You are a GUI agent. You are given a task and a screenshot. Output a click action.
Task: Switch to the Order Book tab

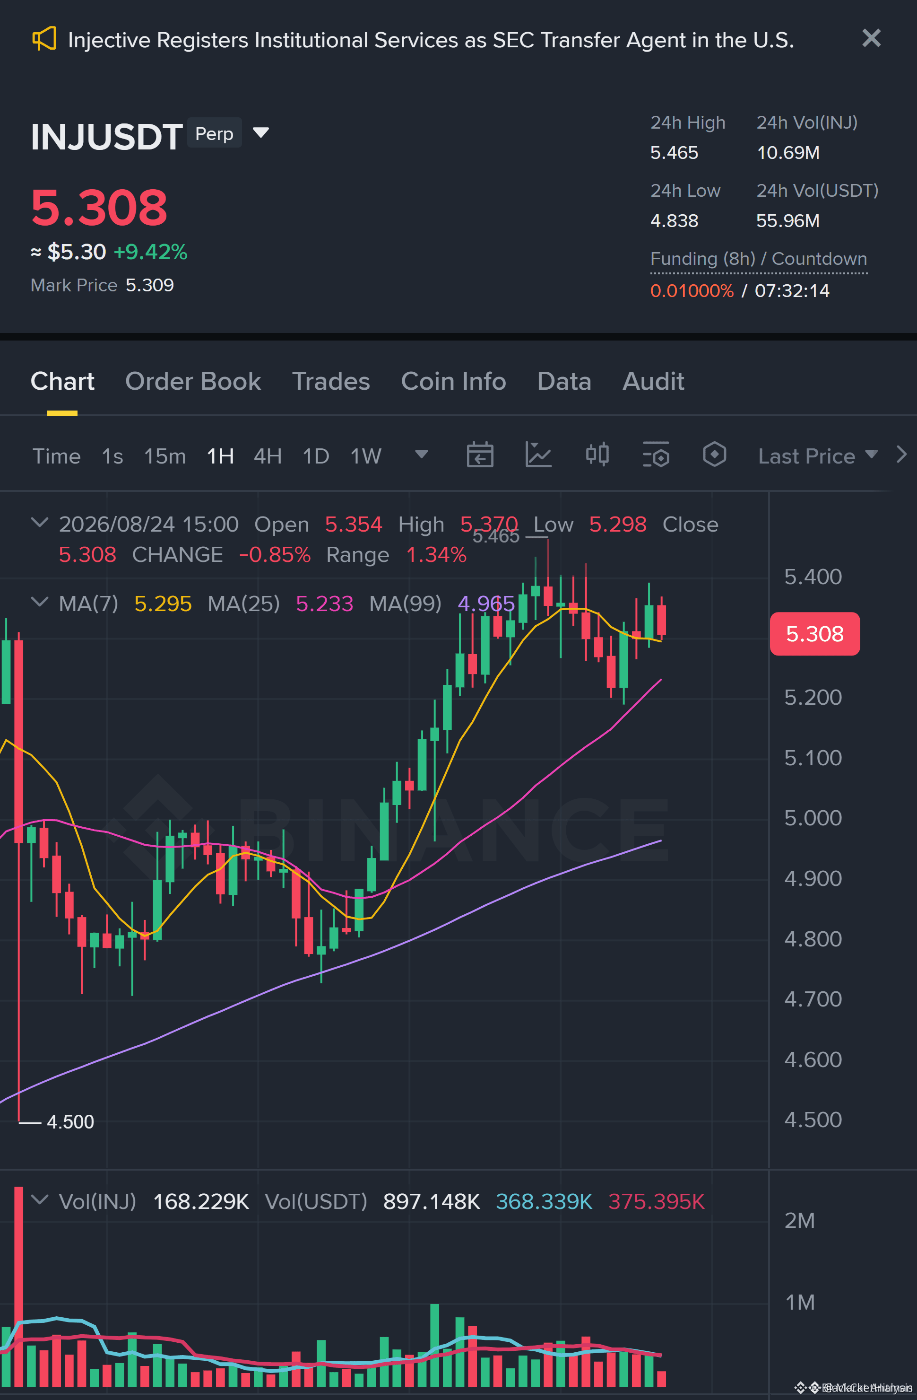193,381
